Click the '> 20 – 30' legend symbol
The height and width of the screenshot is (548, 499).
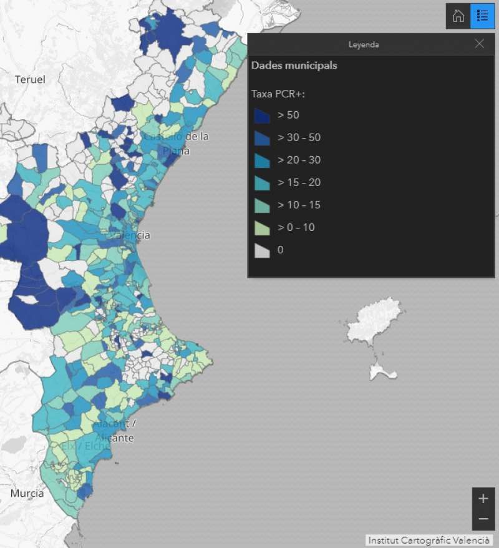click(x=262, y=160)
